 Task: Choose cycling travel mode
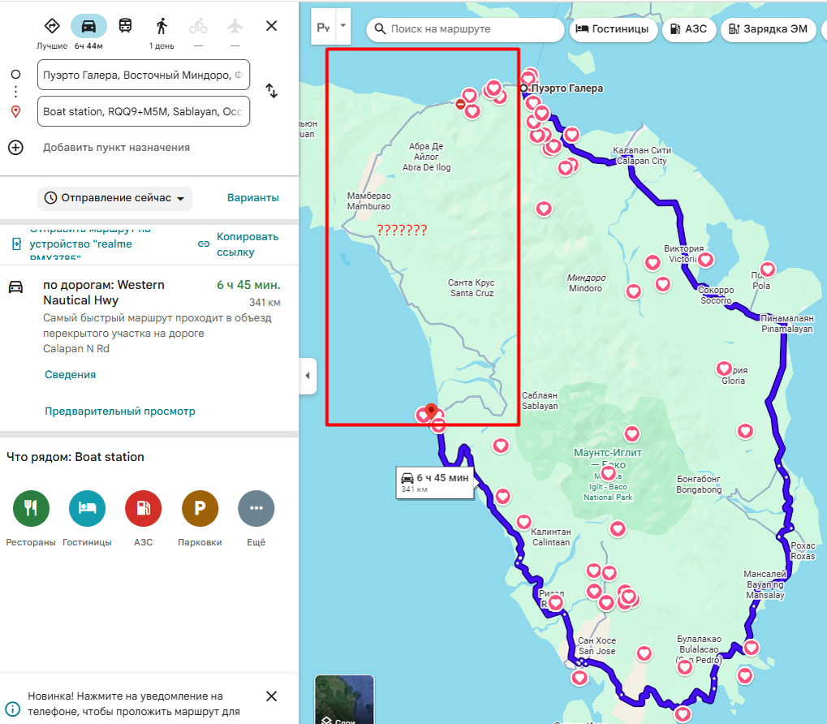(198, 26)
